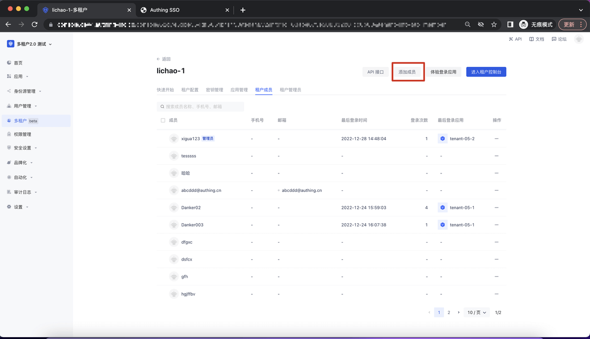Viewport: 590px width, 339px height.
Task: Switch to the 租户管理员 tab
Action: pyautogui.click(x=290, y=90)
